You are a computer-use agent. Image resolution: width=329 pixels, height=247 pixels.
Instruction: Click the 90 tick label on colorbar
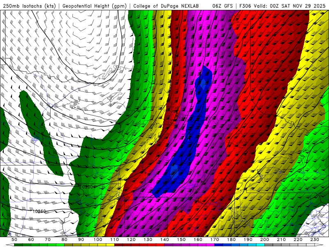(81, 240)
